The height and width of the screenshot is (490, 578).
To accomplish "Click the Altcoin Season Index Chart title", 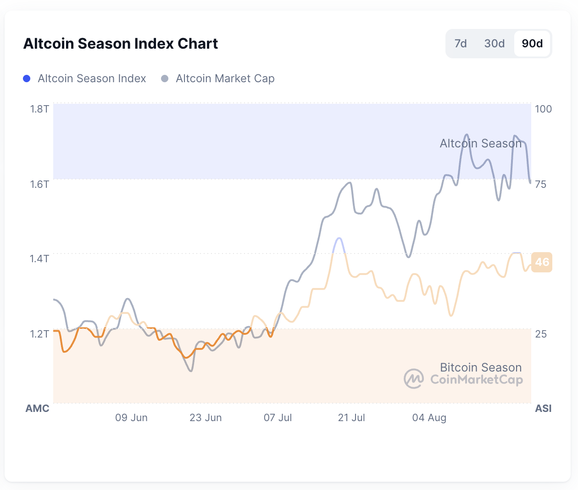I will (x=121, y=44).
